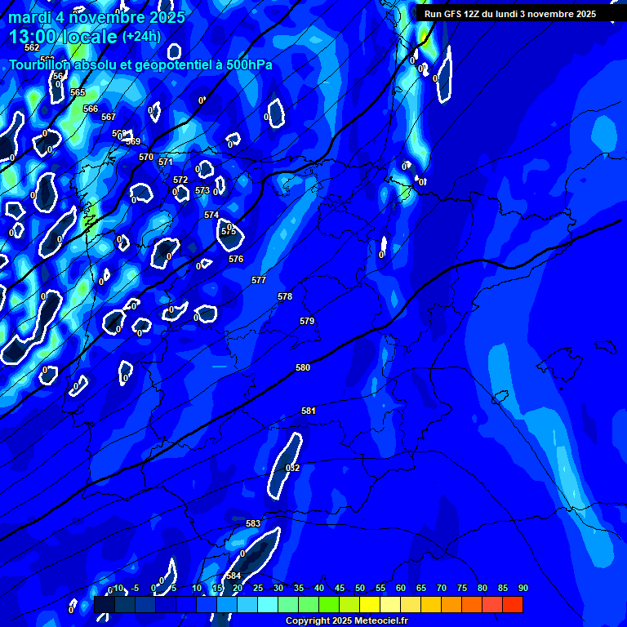Viewport: 627px width, 627px height.
Task: Click the "Run GFS 12Z" banner
Action: tap(509, 14)
